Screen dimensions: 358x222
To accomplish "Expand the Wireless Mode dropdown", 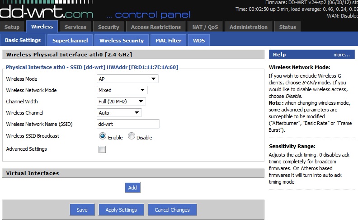I will 127,79.
